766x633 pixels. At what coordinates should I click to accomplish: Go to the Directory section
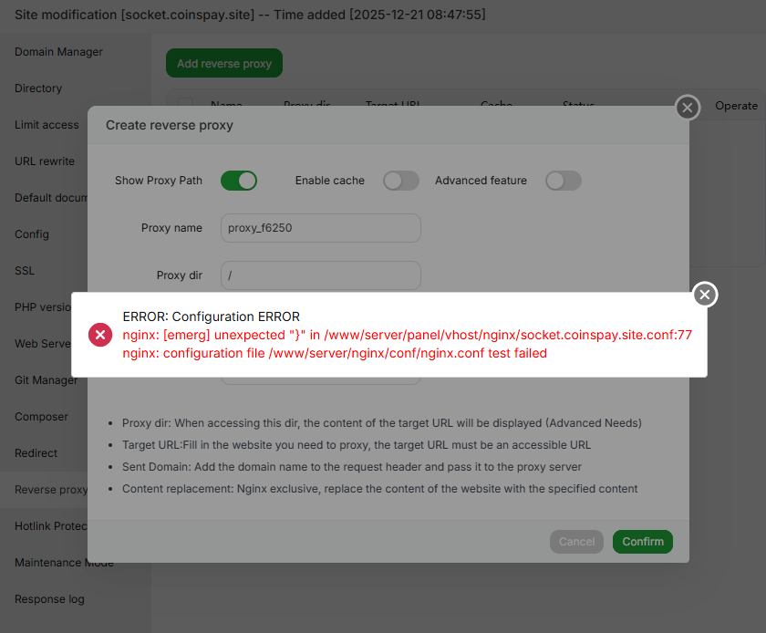[38, 88]
